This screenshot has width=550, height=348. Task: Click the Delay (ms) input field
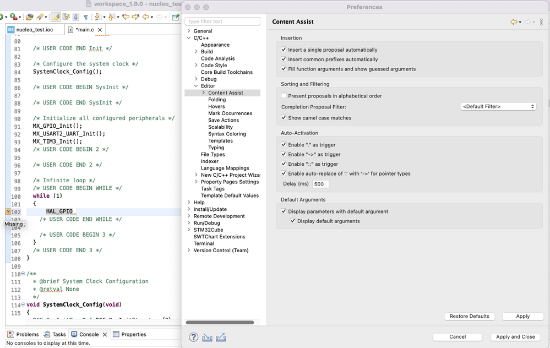[x=320, y=184]
